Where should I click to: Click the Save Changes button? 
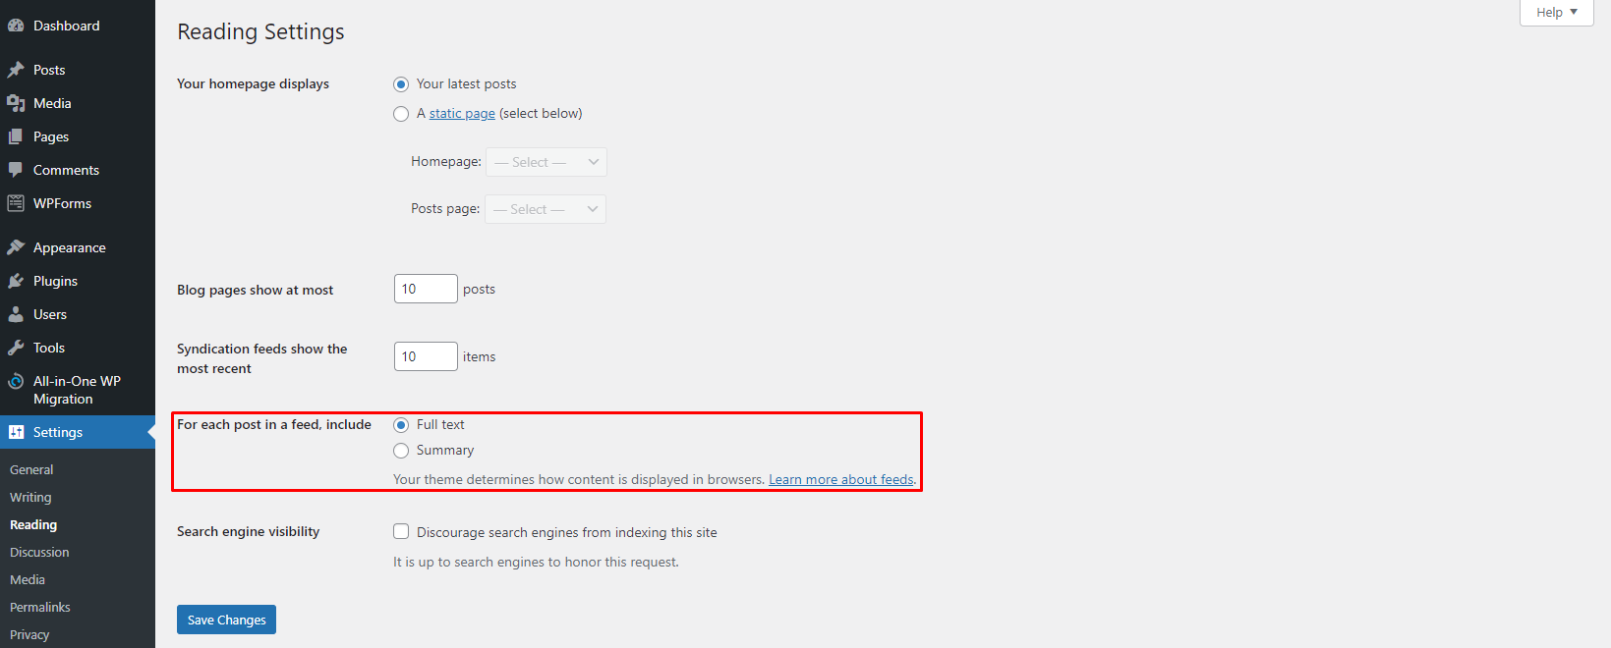[226, 620]
